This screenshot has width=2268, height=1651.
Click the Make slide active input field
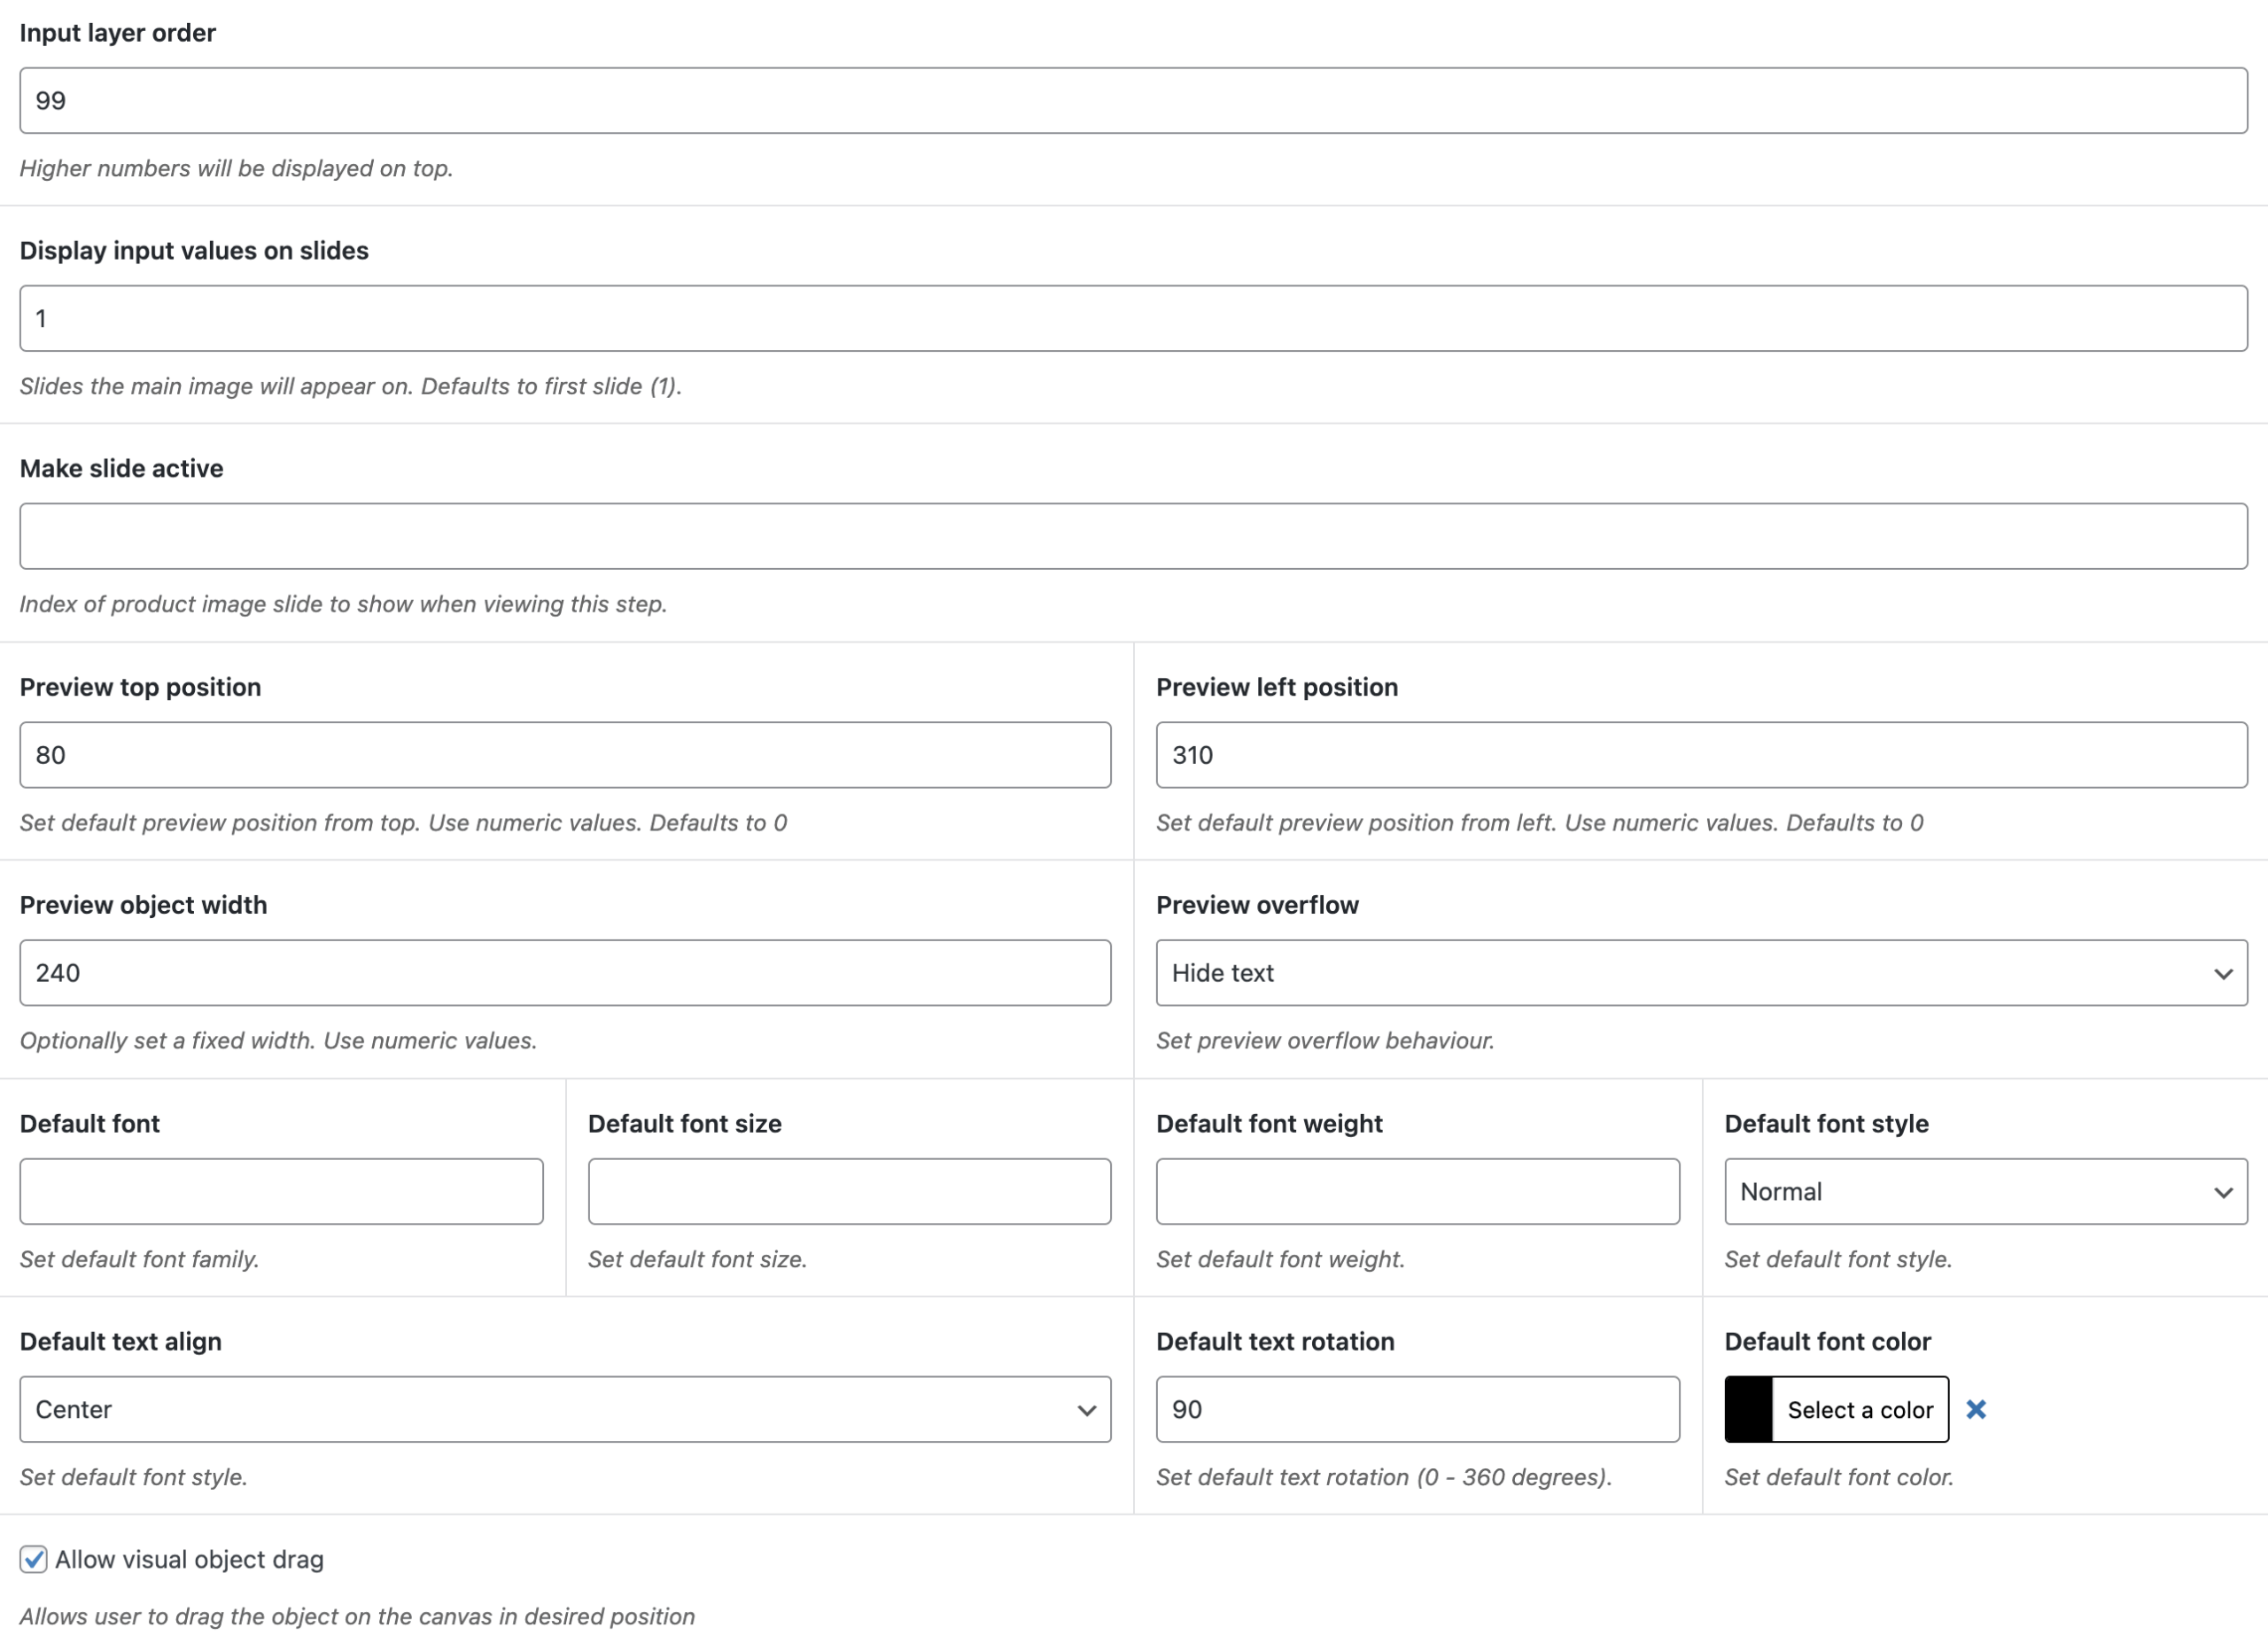coord(1132,536)
